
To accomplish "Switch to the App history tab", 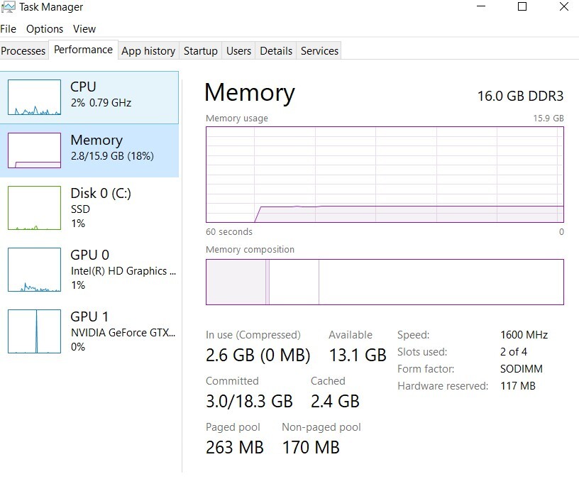I will coord(148,51).
